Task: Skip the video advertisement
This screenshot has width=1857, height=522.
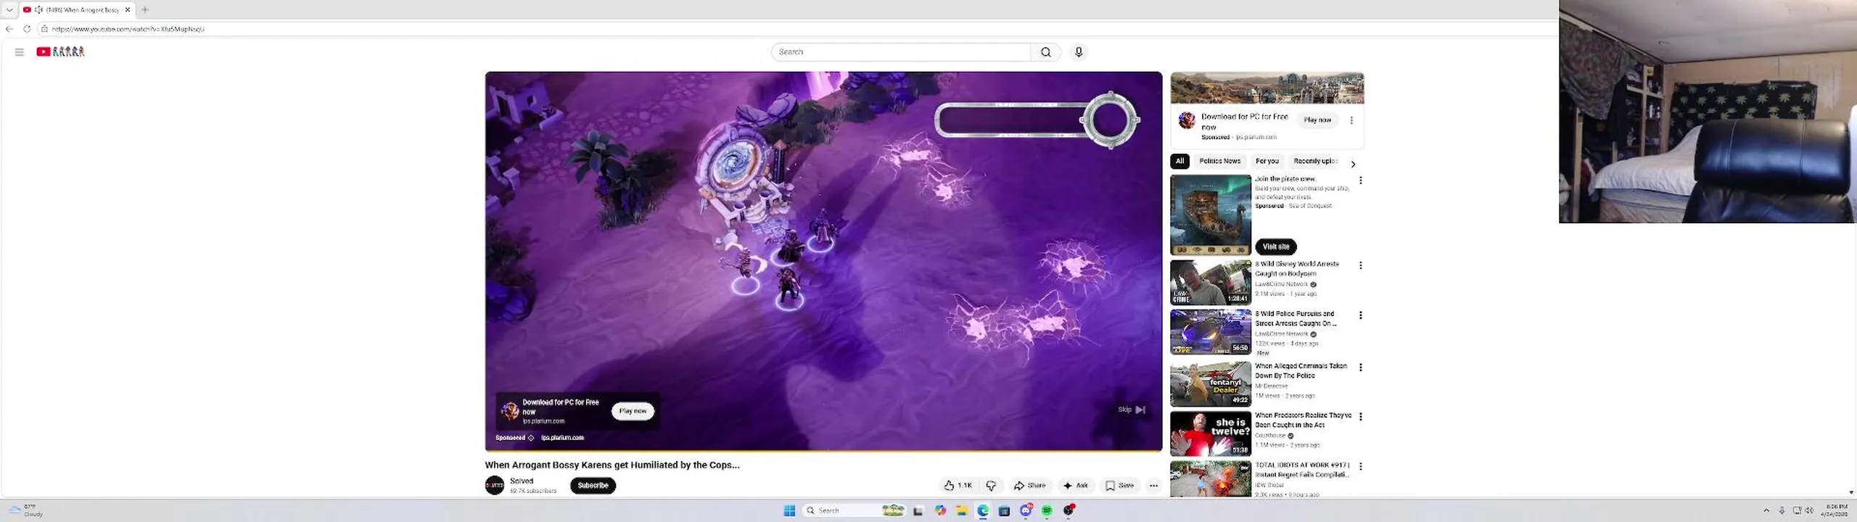Action: (1131, 410)
